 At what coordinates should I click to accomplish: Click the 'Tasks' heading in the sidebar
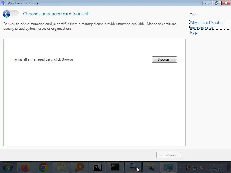194,15
